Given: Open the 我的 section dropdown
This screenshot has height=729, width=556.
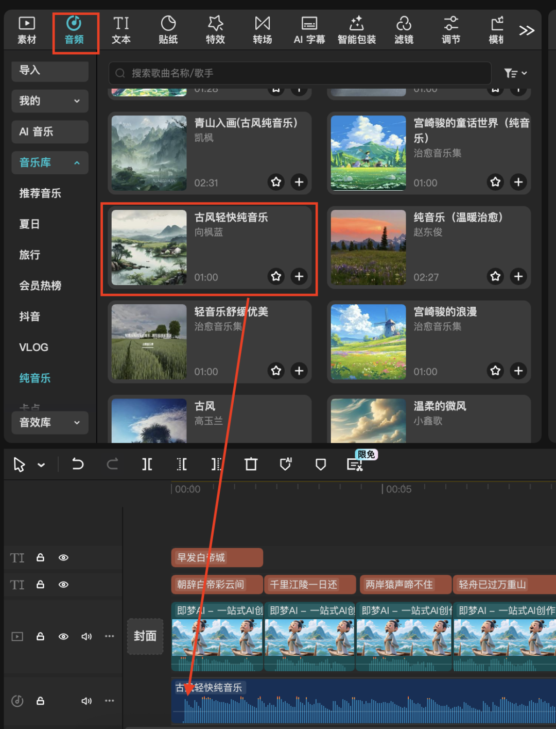Looking at the screenshot, I should pyautogui.click(x=77, y=101).
